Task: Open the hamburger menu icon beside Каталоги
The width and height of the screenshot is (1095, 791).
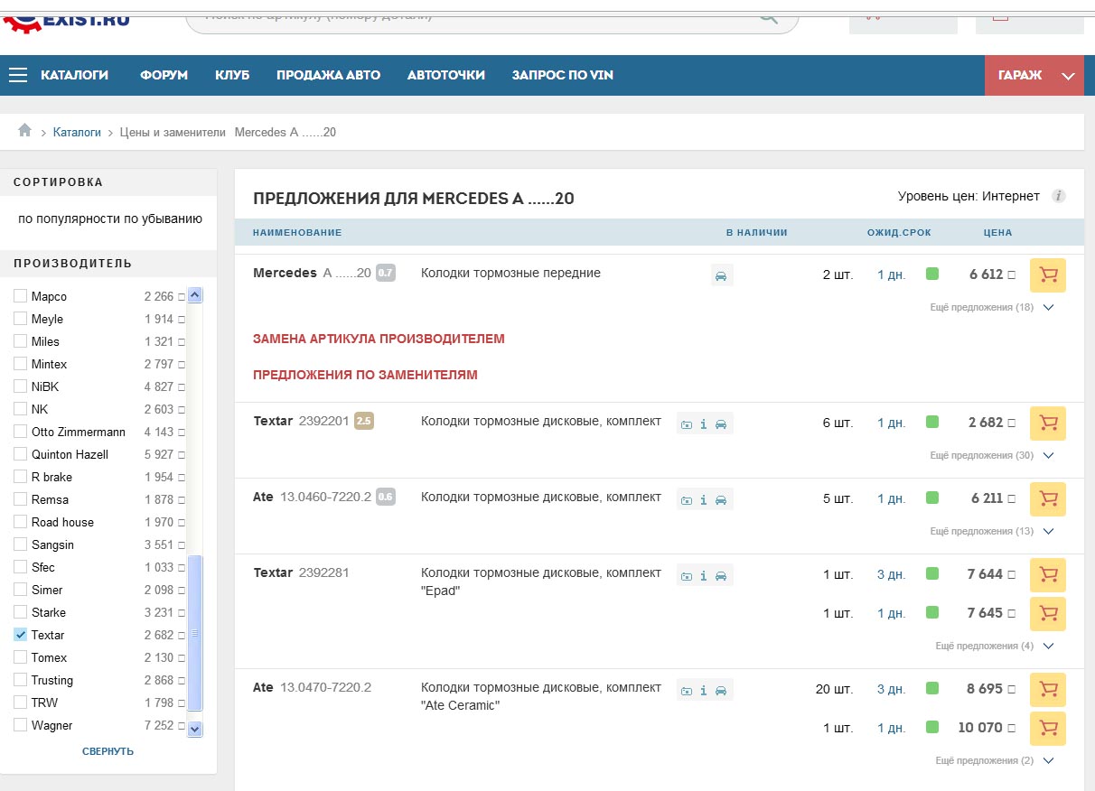Action: click(x=18, y=76)
